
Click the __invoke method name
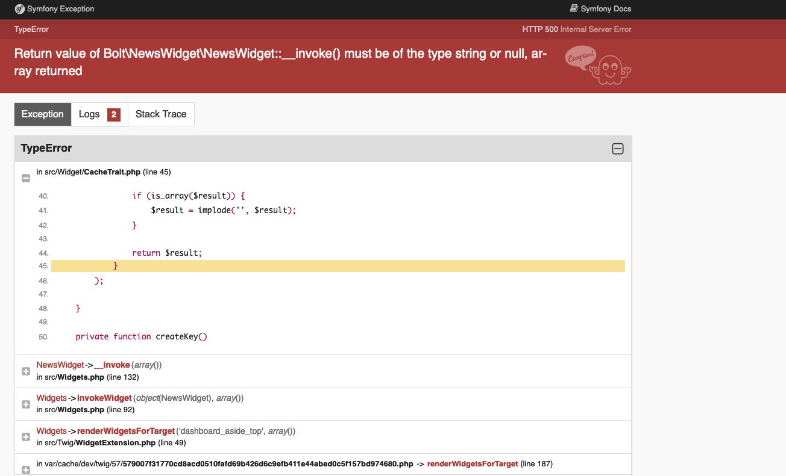112,365
